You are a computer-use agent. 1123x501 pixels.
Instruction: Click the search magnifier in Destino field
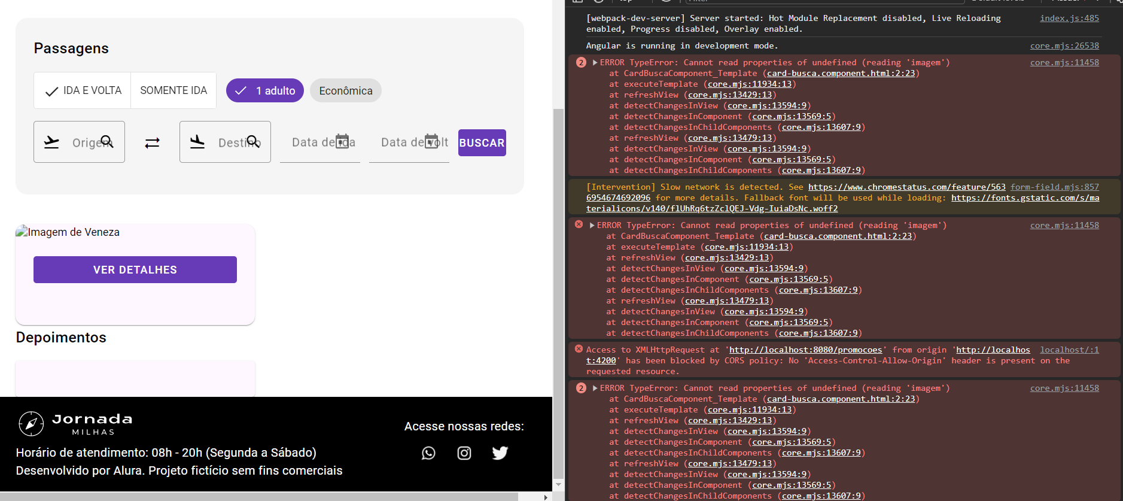[x=253, y=141]
